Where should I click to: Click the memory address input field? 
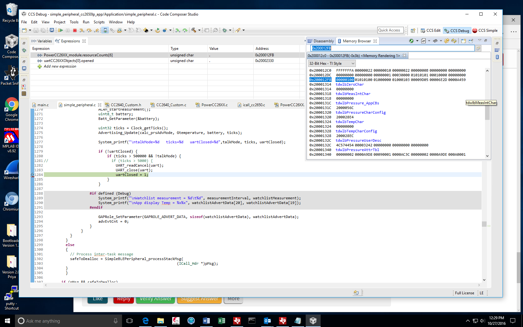coord(393,48)
